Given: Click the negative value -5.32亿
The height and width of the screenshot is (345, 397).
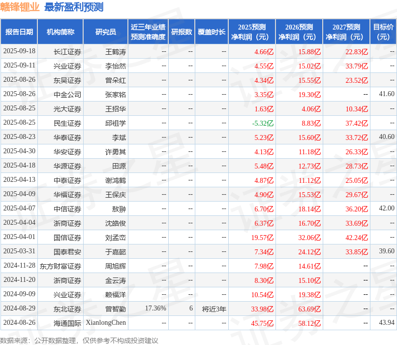Looking at the screenshot, I should click(x=263, y=123).
